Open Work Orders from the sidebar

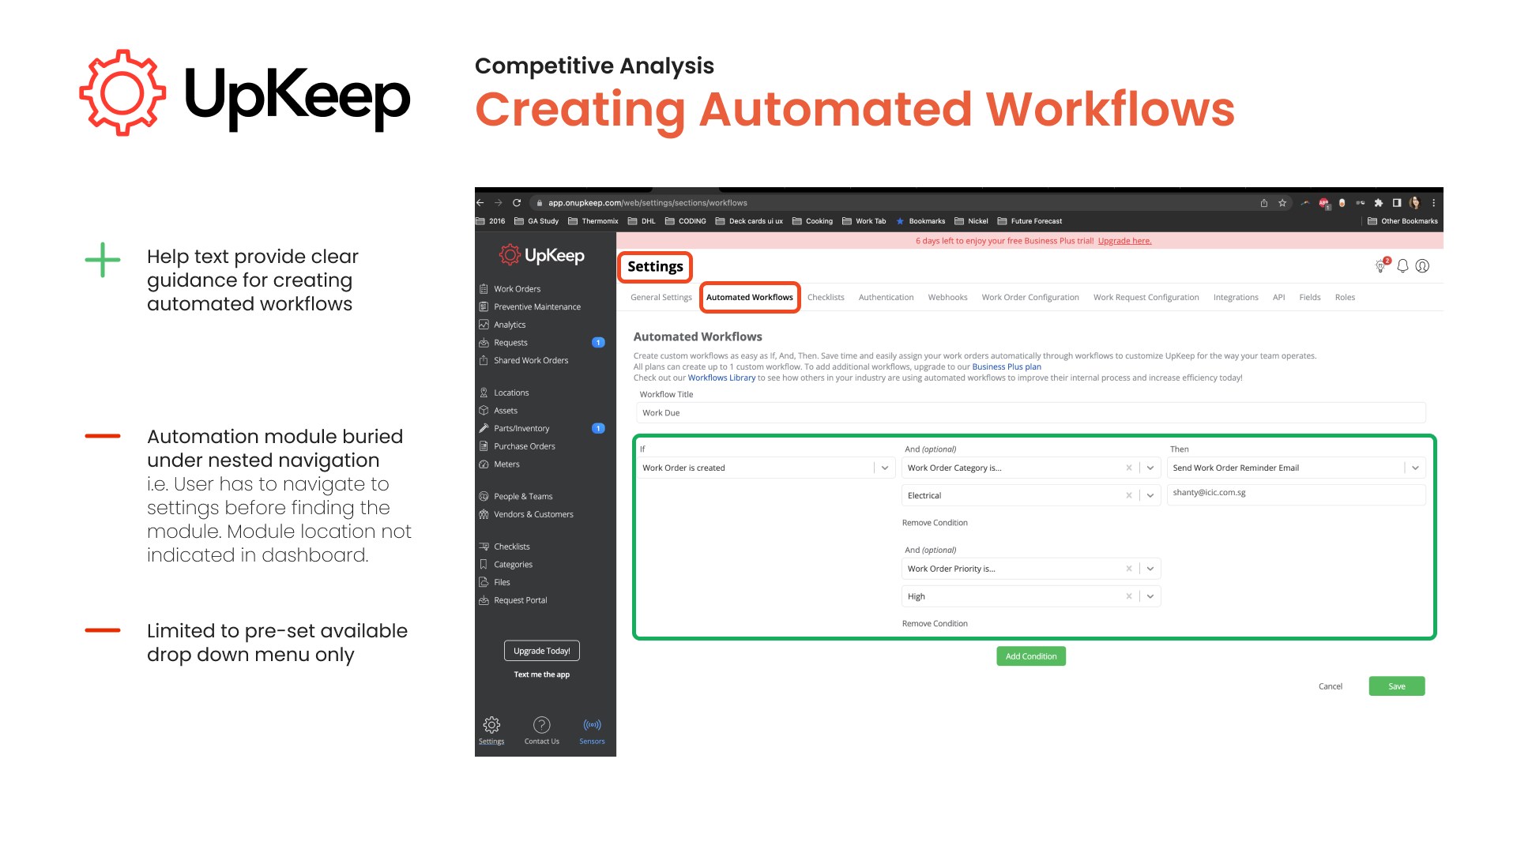517,289
